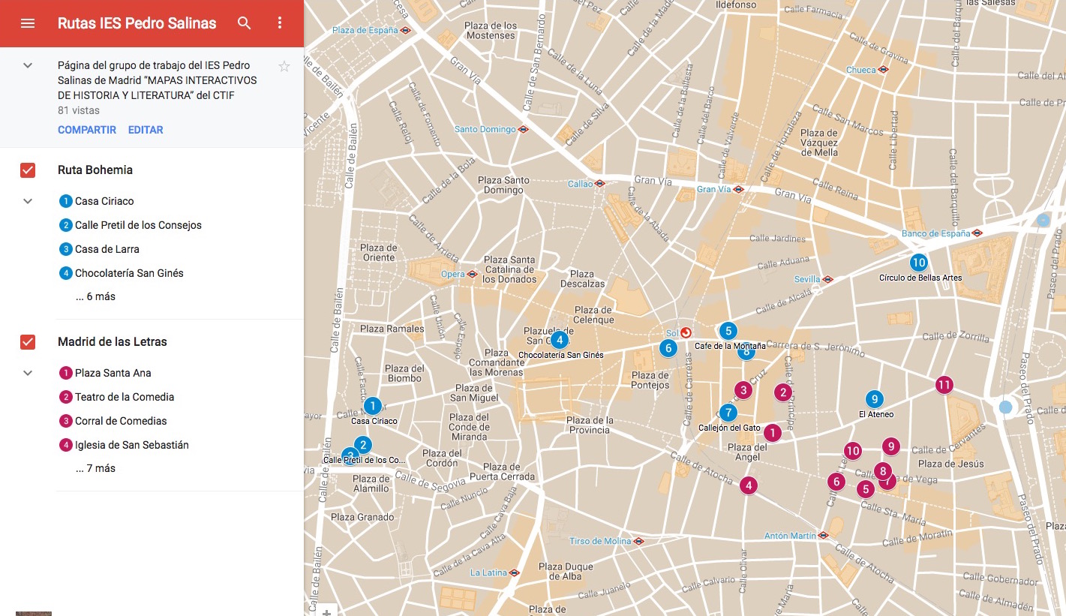Click the Santo Domingo metro icon
Viewport: 1066px width, 616px height.
(523, 129)
